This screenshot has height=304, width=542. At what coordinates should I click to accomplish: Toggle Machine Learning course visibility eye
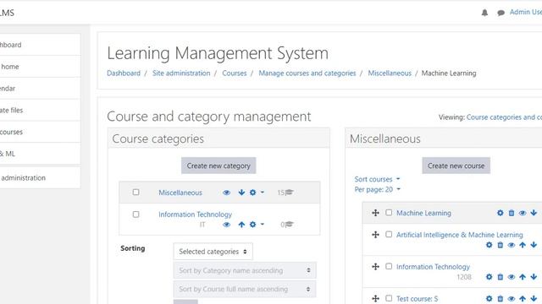[x=523, y=213]
